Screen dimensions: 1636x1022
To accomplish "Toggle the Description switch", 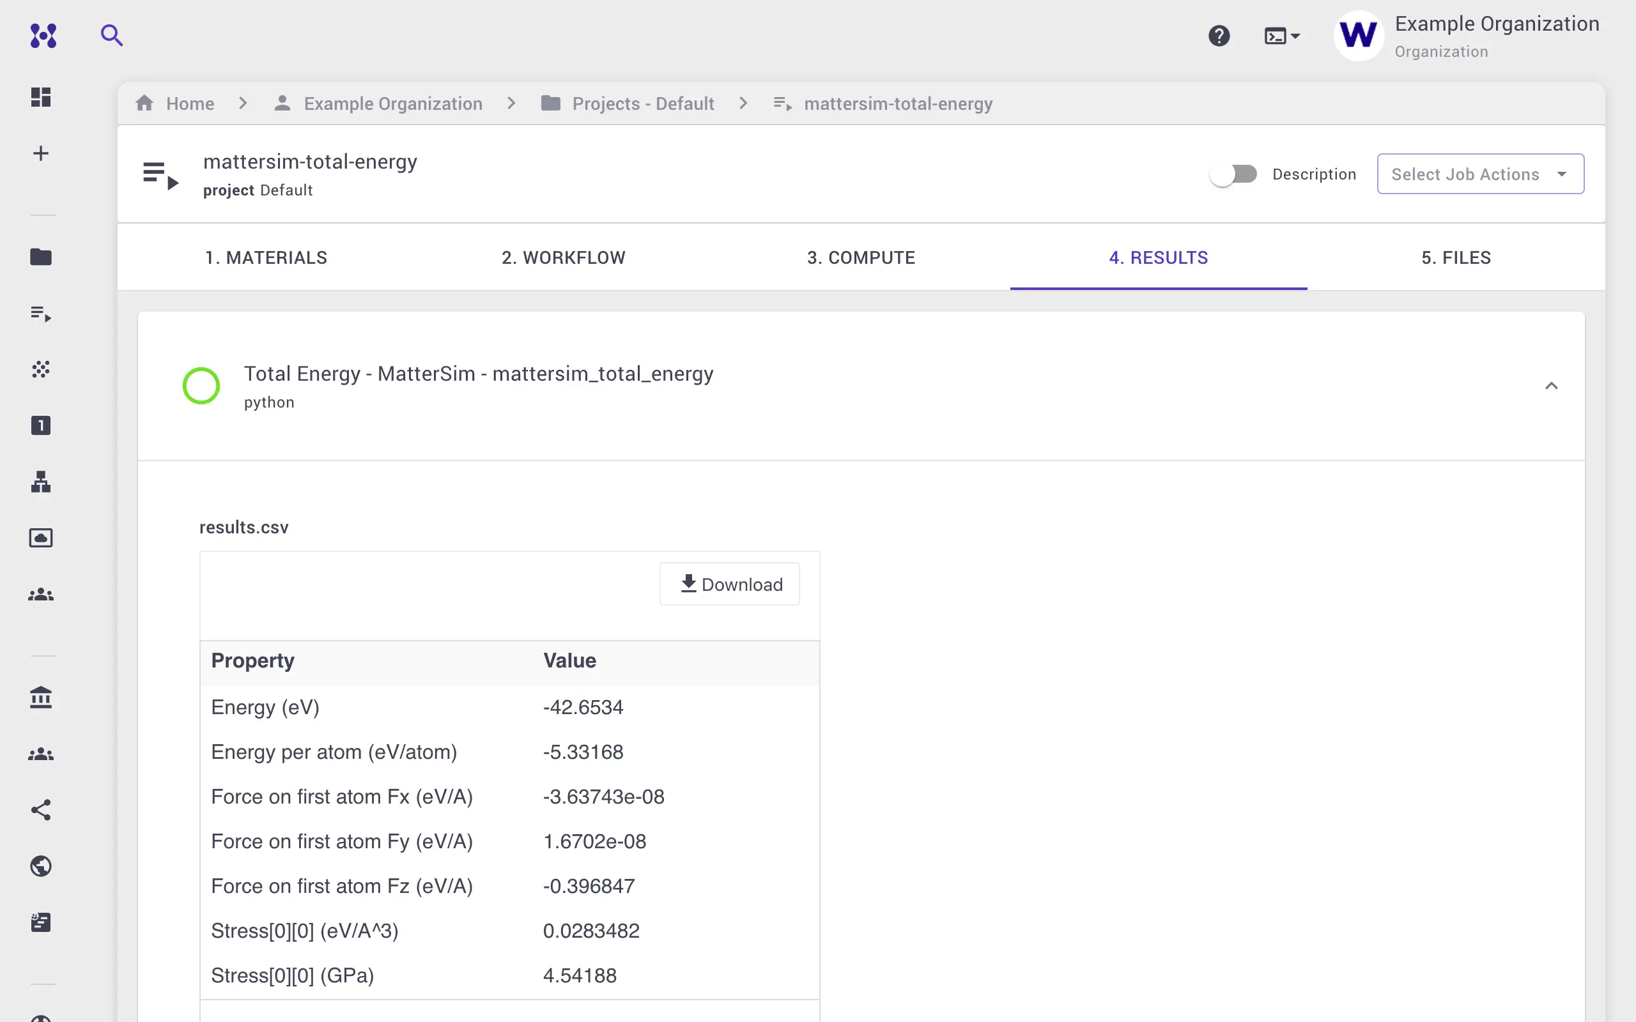I will point(1233,174).
